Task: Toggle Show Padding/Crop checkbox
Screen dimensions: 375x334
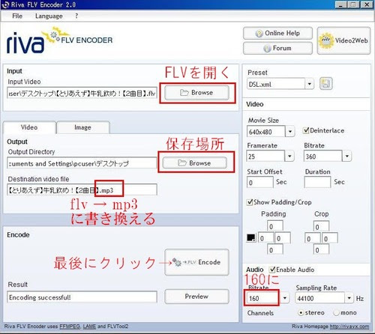Action: pos(250,202)
